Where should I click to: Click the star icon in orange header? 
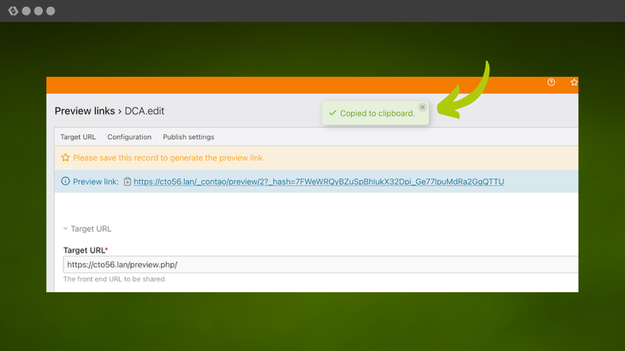pos(574,83)
